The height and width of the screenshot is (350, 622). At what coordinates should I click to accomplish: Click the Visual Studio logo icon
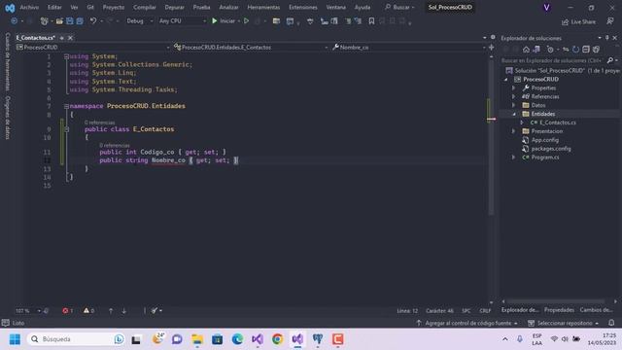point(10,8)
